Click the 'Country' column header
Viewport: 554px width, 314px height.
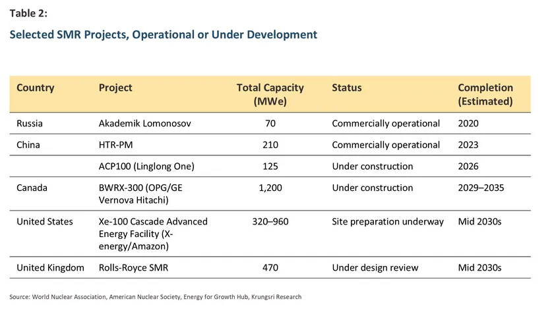pyautogui.click(x=35, y=88)
